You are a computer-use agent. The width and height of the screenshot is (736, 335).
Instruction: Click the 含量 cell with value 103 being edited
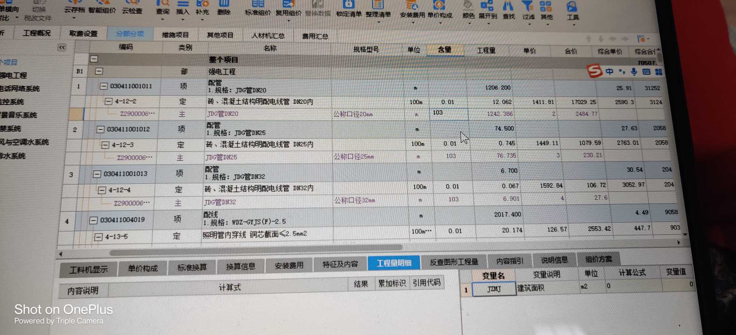coord(448,114)
